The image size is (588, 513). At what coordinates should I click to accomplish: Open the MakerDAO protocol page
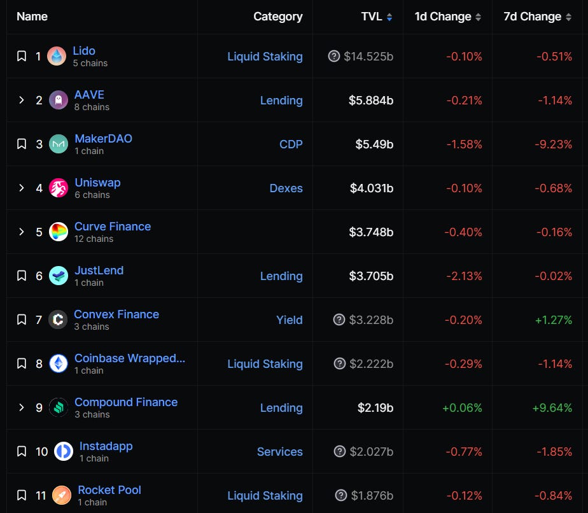point(104,138)
